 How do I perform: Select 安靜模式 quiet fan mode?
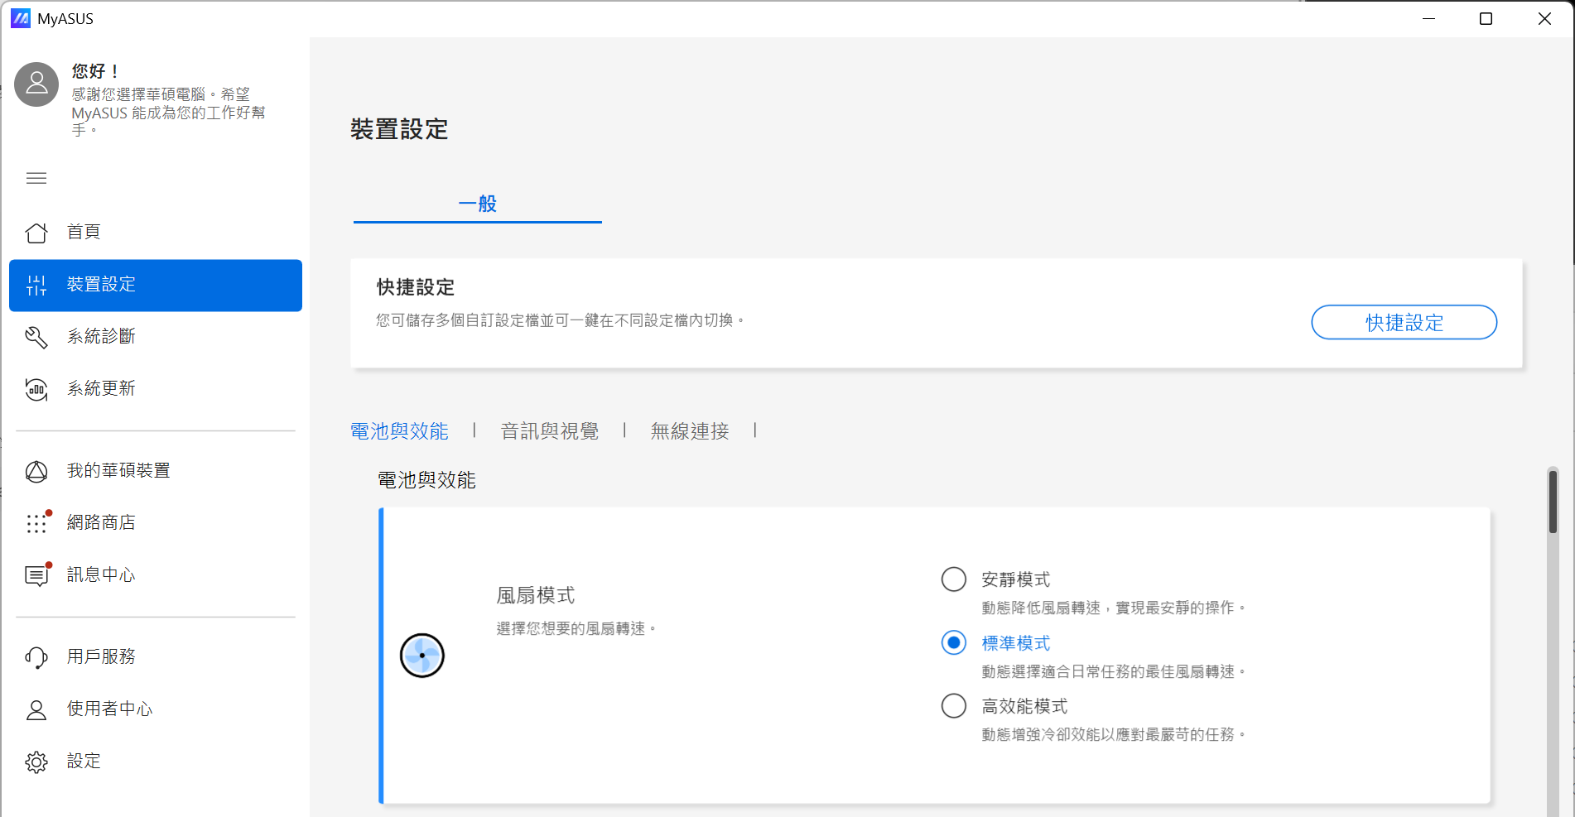click(x=954, y=579)
